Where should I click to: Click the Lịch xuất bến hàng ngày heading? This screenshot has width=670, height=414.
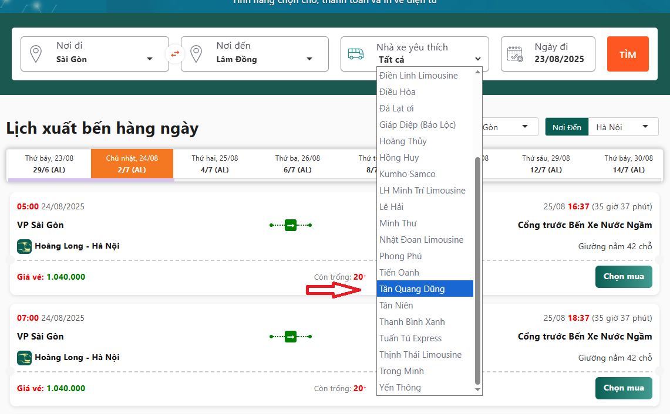pos(102,128)
